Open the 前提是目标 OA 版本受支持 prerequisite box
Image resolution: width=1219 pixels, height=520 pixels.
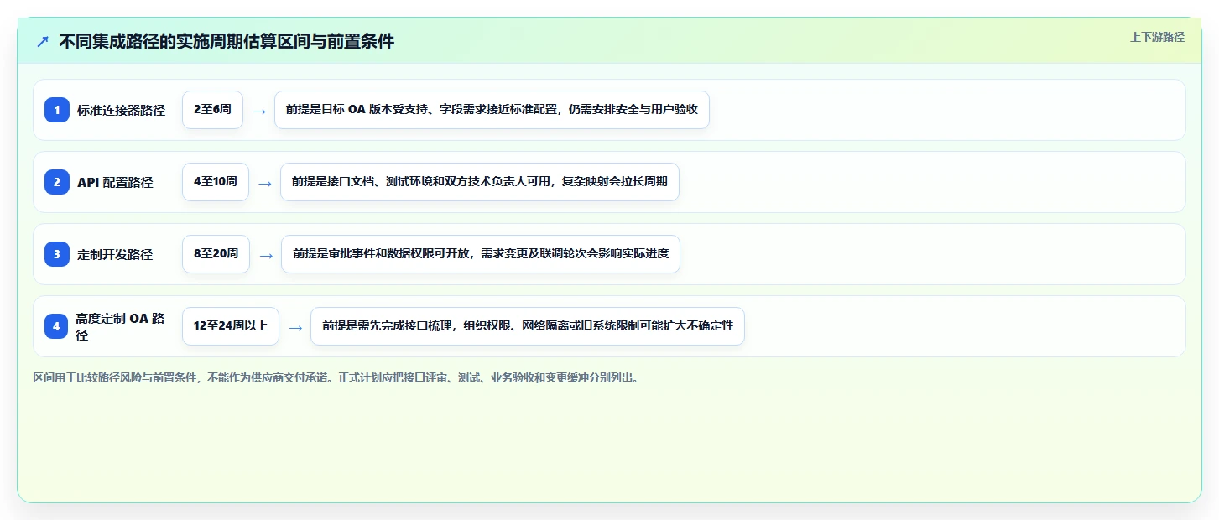pos(492,110)
